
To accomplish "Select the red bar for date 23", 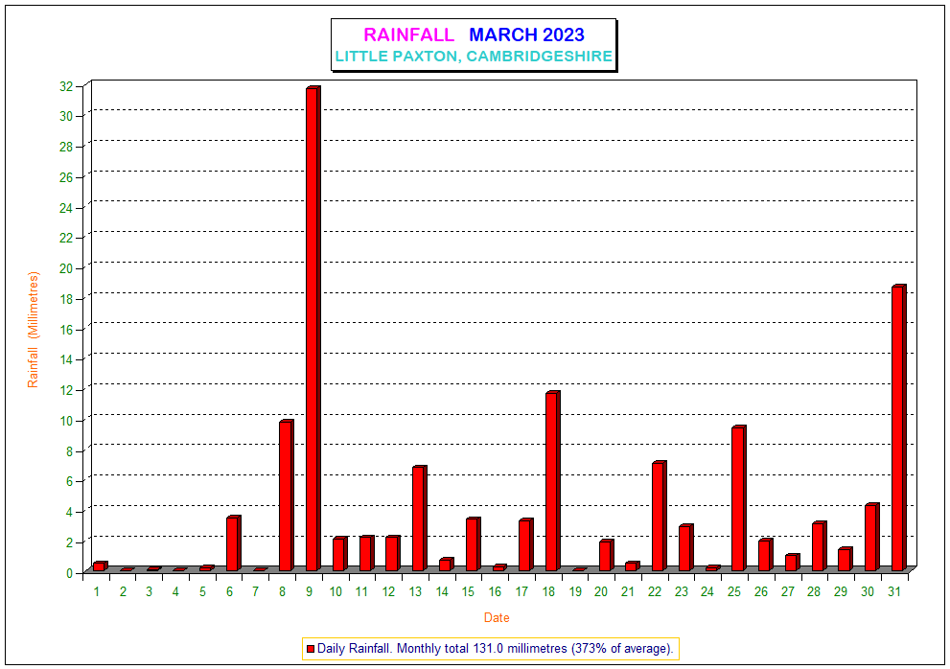I will click(x=685, y=548).
